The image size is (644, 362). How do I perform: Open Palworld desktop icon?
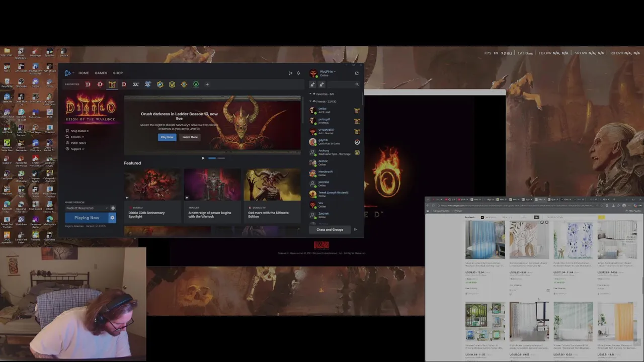tap(35, 237)
